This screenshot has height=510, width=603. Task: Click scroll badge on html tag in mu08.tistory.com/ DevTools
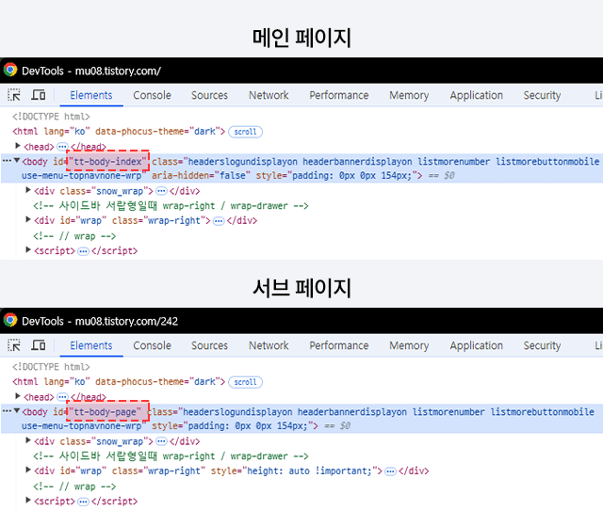coord(245,132)
